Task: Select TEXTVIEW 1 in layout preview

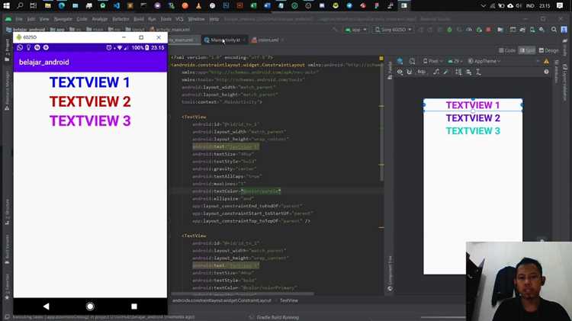Action: point(473,105)
